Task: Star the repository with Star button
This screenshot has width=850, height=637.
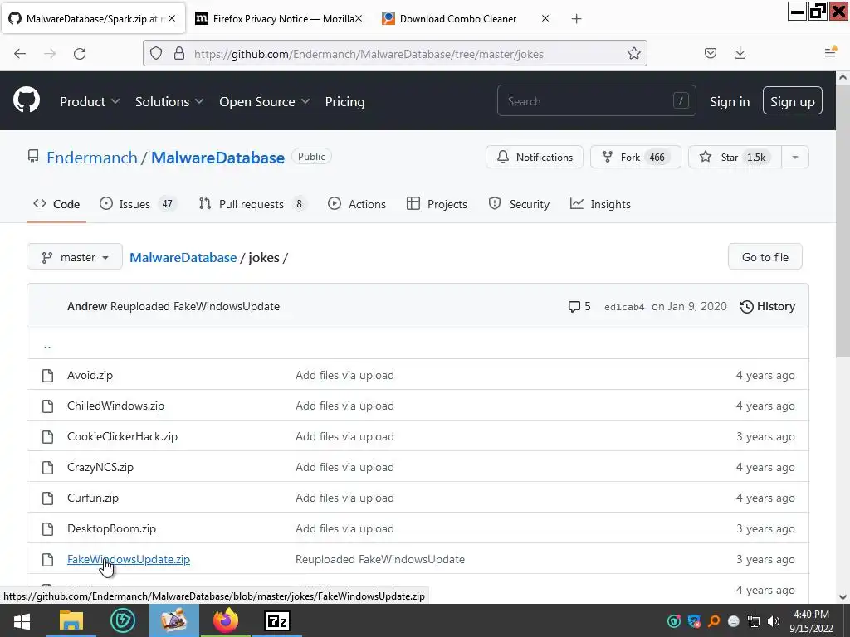Action: tap(735, 157)
